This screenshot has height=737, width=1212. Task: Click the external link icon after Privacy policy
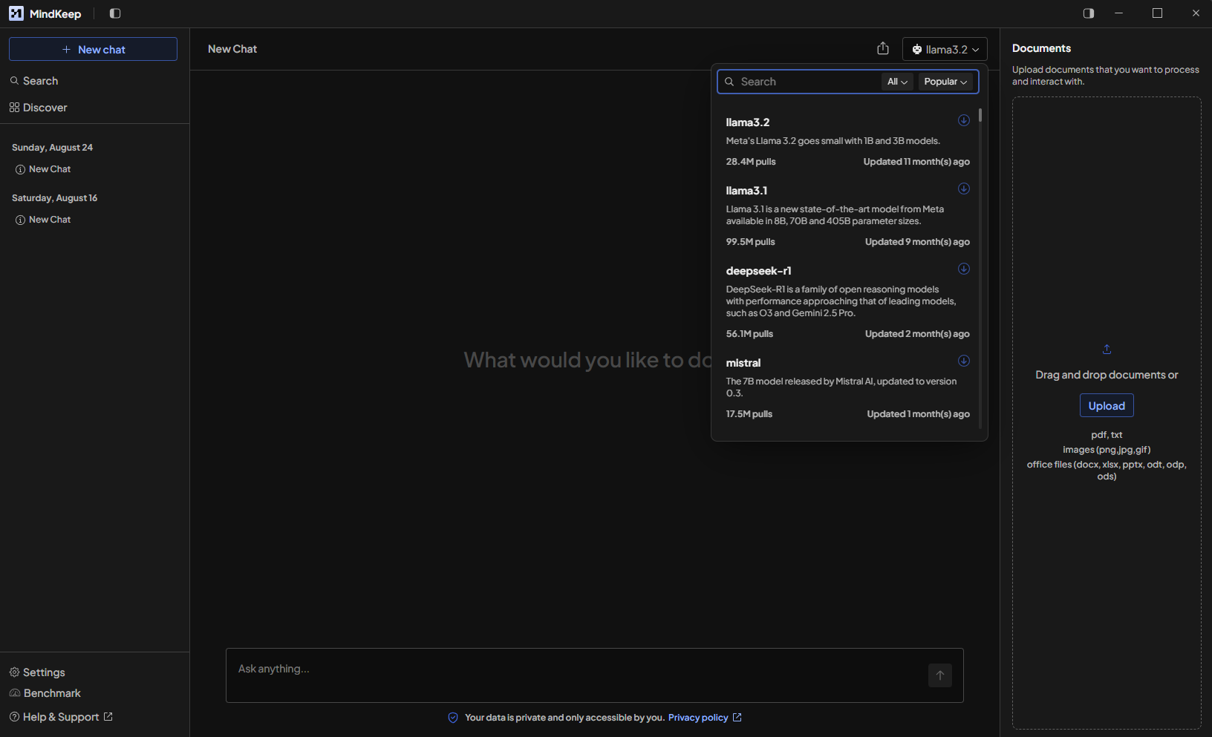737,718
